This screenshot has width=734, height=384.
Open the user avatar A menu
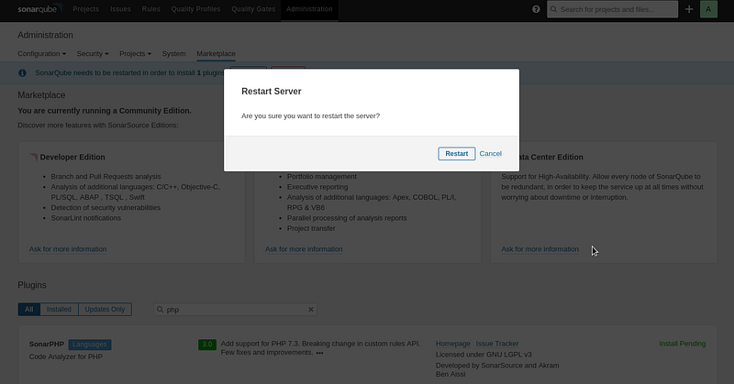click(x=708, y=9)
